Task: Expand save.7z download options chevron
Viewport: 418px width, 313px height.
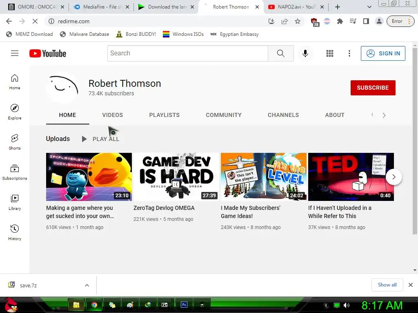Action: pyautogui.click(x=87, y=285)
